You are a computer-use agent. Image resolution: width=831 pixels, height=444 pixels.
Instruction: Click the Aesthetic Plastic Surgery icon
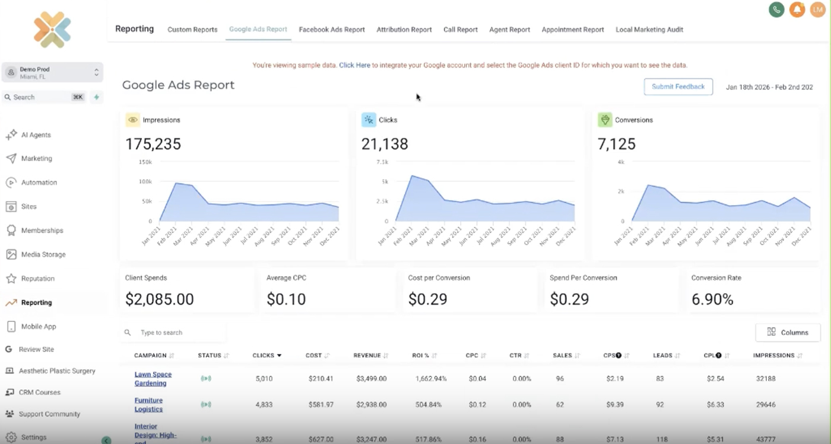click(x=9, y=371)
